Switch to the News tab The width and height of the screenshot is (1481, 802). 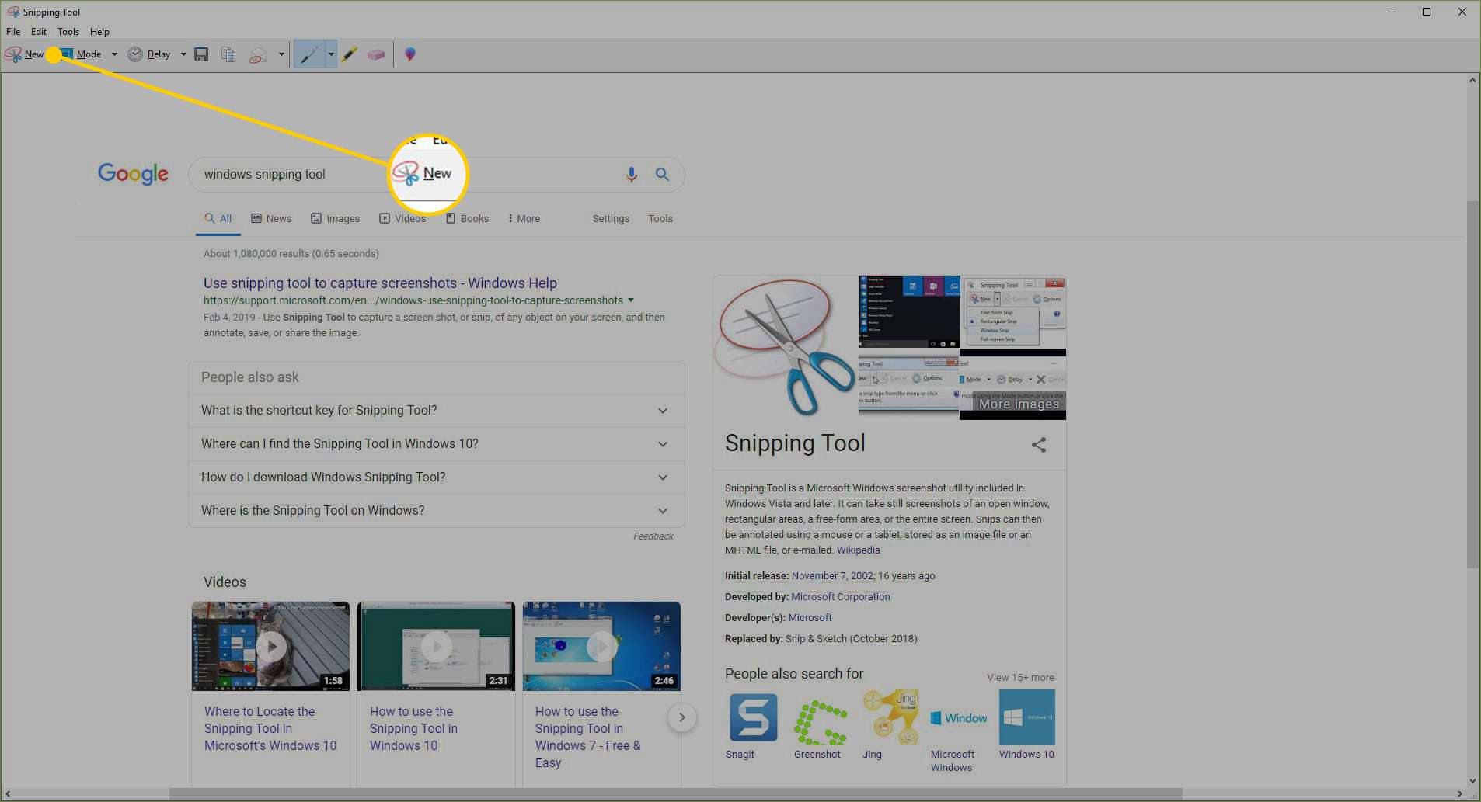271,219
